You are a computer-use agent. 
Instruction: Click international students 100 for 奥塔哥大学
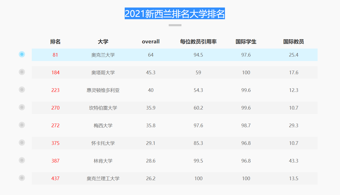pos(246,72)
